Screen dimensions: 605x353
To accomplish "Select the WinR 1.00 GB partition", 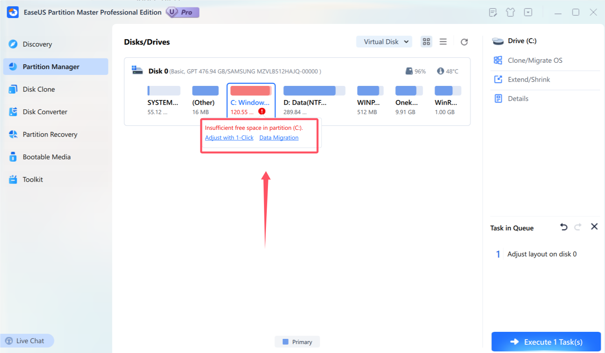I will [447, 101].
